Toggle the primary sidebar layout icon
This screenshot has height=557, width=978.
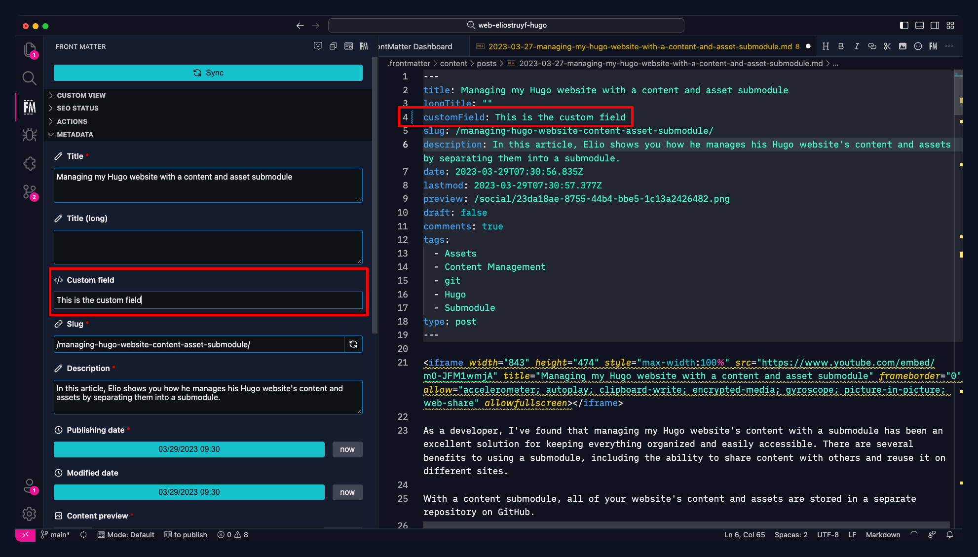coord(904,25)
